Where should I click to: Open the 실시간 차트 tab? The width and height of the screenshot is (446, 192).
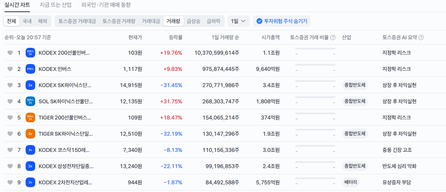[x=17, y=5]
